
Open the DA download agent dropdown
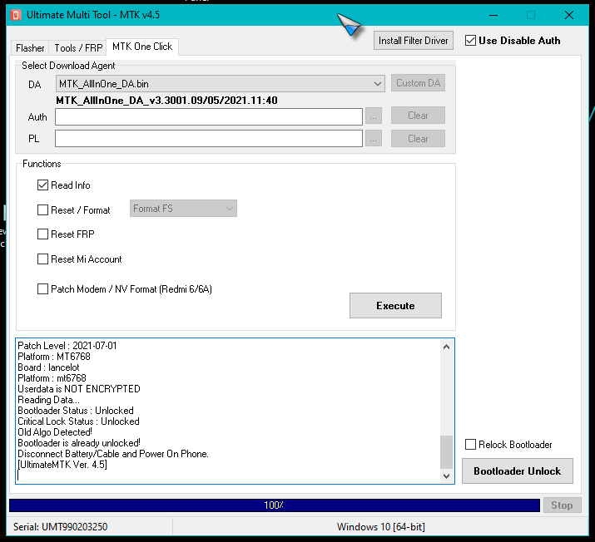point(221,83)
